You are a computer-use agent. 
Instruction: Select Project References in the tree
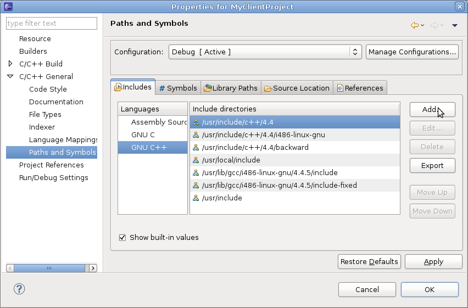point(51,165)
